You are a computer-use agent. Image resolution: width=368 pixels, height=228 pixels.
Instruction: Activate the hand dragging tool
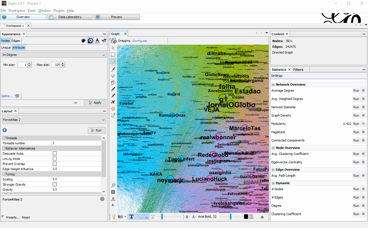pyautogui.click(x=113, y=61)
